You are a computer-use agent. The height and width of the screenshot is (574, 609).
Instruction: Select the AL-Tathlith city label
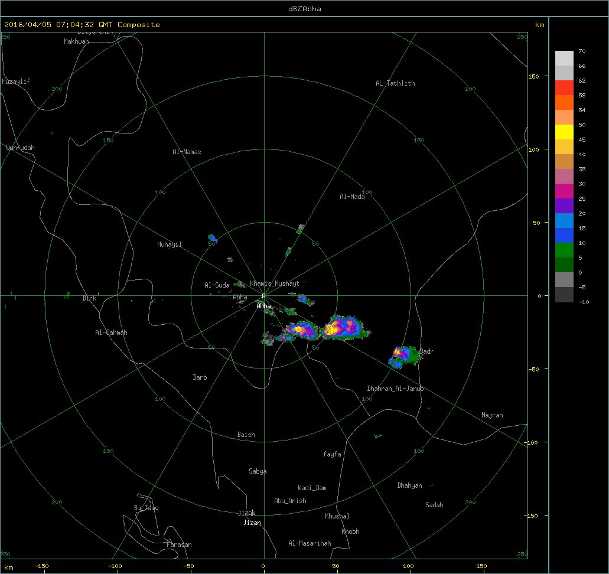395,83
